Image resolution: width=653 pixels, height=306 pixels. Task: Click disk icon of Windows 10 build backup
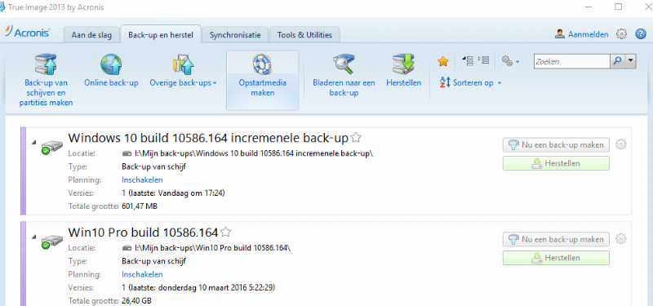click(x=51, y=148)
